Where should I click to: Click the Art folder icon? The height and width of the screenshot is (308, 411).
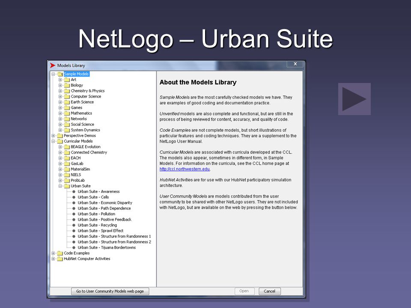(67, 80)
